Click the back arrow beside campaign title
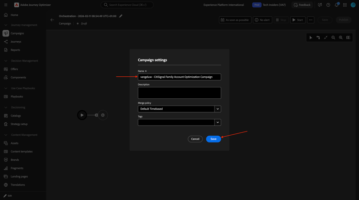The height and width of the screenshot is (200, 359). click(x=52, y=20)
